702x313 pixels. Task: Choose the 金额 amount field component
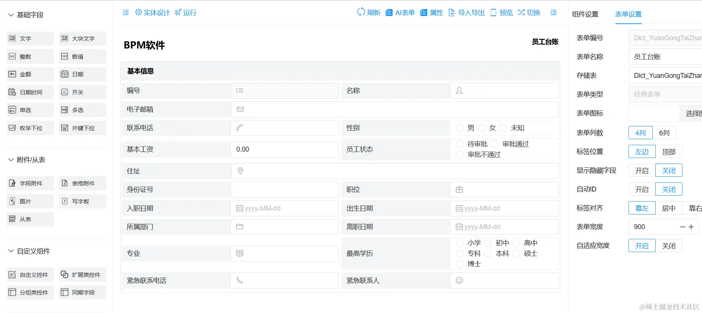30,74
